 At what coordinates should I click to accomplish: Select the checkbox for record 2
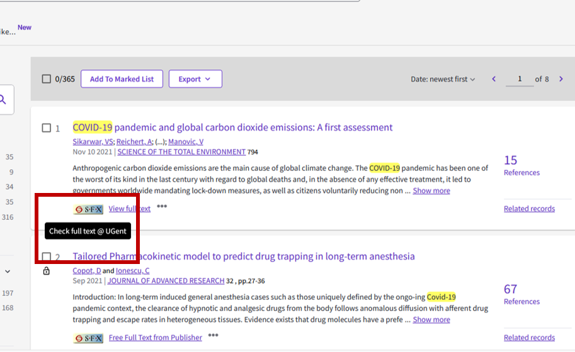tap(46, 256)
